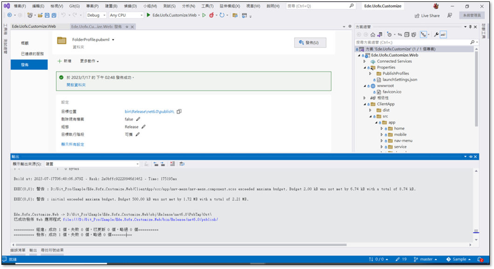The width and height of the screenshot is (494, 269).
Task: Switch between solutions and folder views icon
Action: pos(380,34)
